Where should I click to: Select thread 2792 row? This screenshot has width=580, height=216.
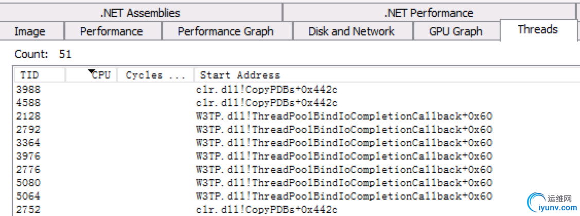pos(296,129)
